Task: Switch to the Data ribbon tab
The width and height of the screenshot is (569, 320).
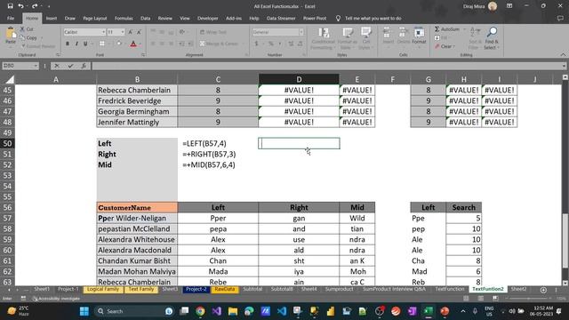Action: 145,18
